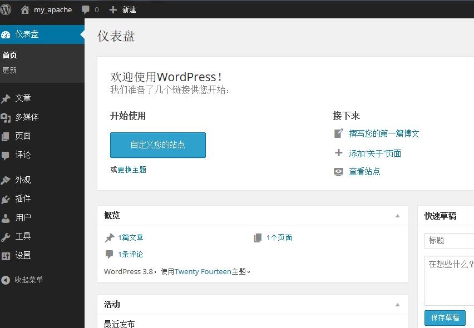Click the collapse arrow icon beside 收起菜单
This screenshot has height=328, width=474.
pos(6,280)
